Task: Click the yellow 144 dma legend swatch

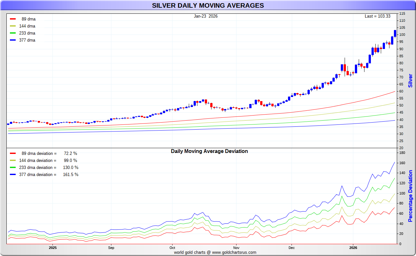Action: pyautogui.click(x=13, y=26)
